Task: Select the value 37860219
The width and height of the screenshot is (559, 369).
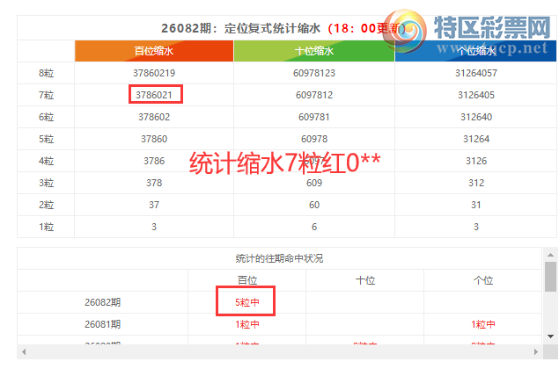Action: pos(154,73)
